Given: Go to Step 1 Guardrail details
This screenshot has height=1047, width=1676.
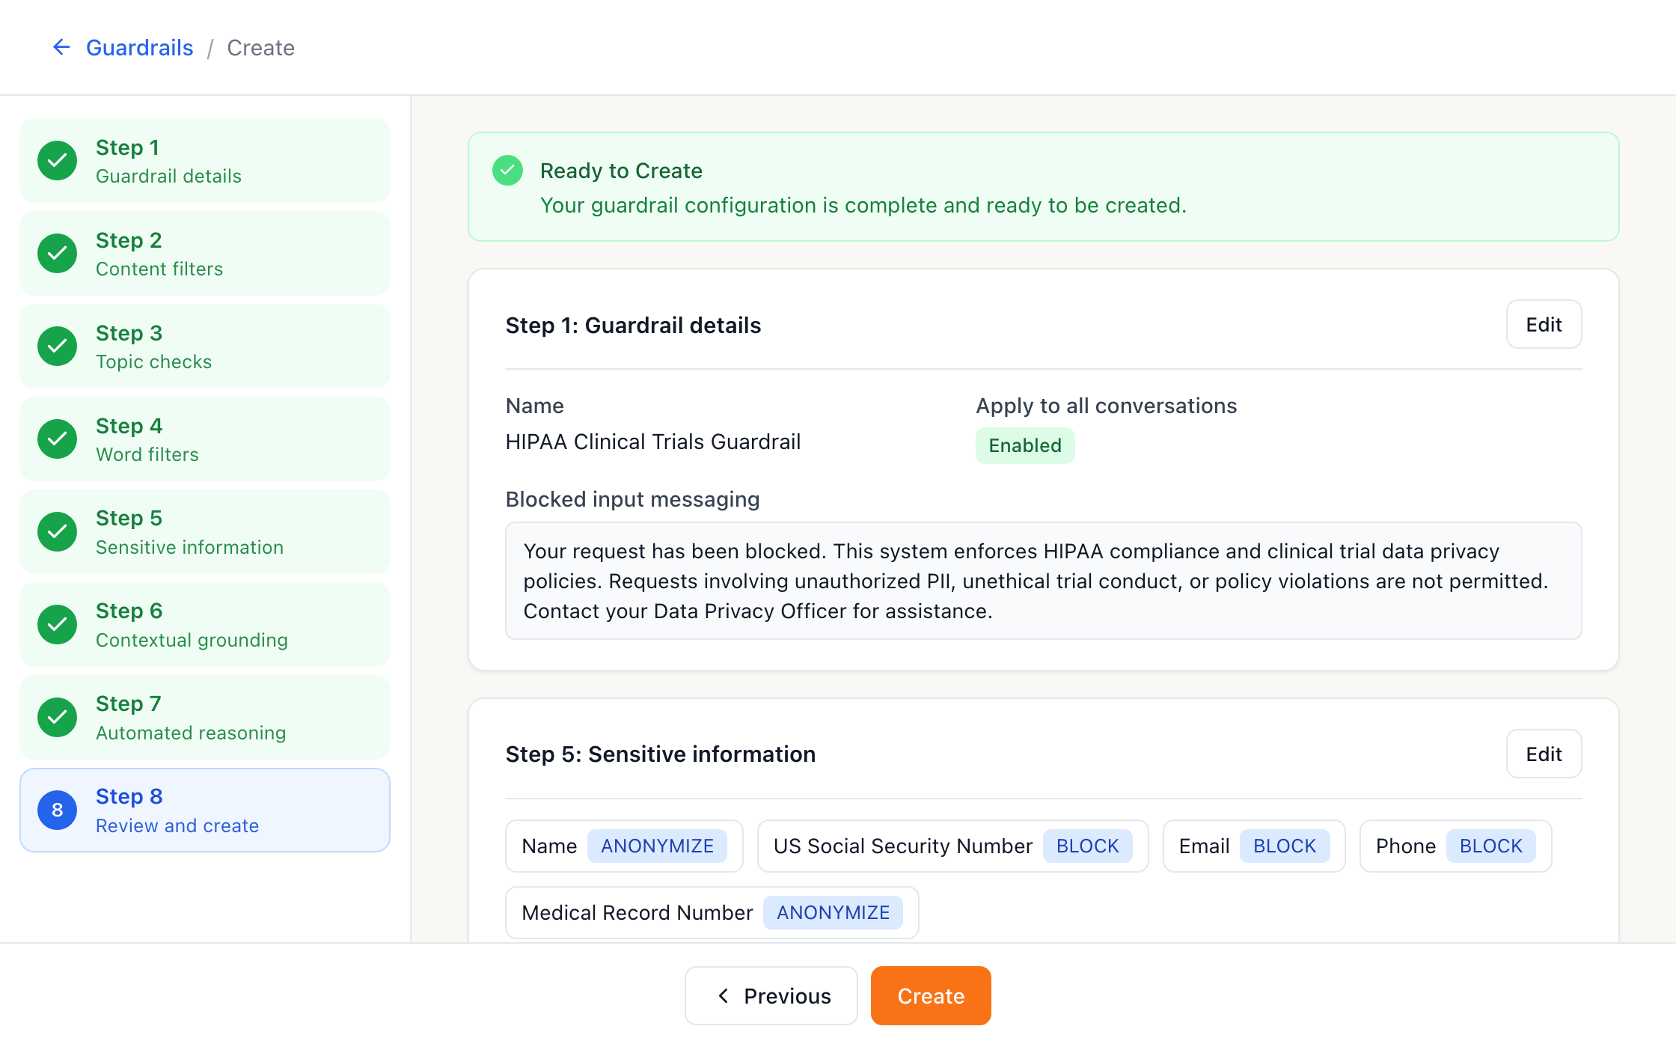Looking at the screenshot, I should [205, 160].
